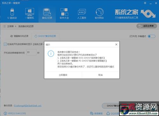Toggle the 杀毒模式 switch
This screenshot has height=116, width=159.
(x=152, y=36)
